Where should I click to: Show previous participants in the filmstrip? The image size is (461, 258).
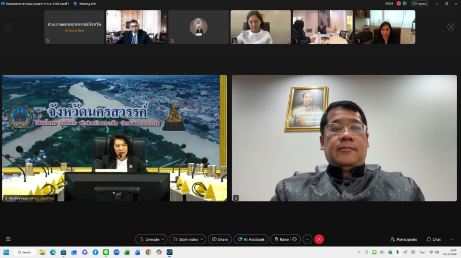tap(8, 26)
